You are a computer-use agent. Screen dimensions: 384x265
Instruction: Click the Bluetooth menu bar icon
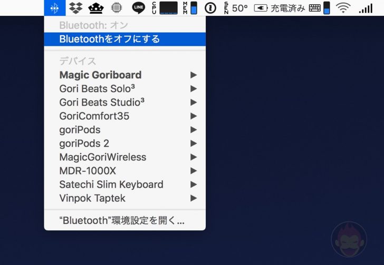click(55, 8)
